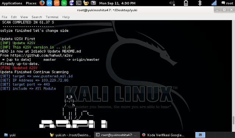Open the Places menu

(x=31, y=3)
